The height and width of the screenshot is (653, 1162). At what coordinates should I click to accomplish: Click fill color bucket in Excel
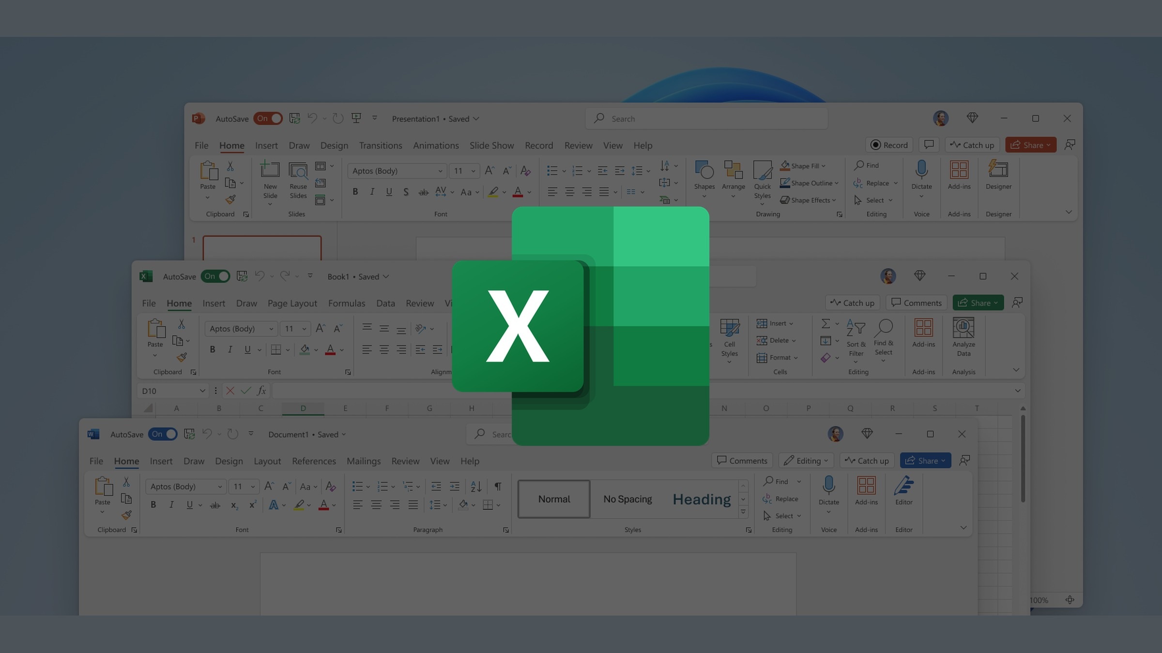[305, 349]
